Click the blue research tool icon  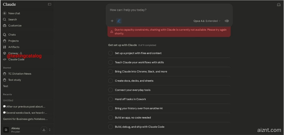[x=119, y=21]
